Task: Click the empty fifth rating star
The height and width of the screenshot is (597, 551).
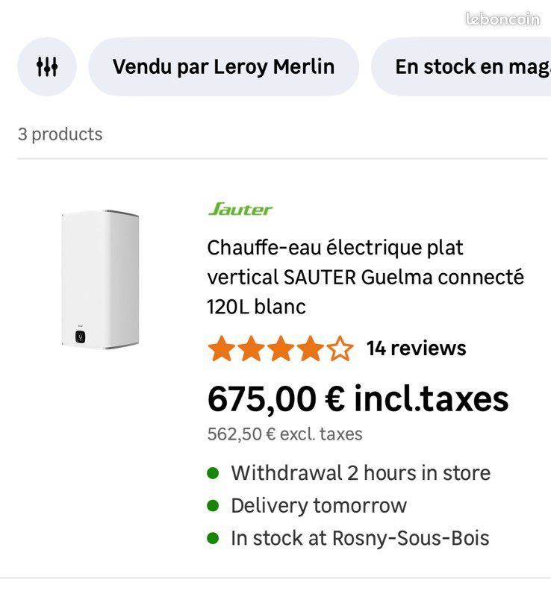Action: [x=338, y=347]
